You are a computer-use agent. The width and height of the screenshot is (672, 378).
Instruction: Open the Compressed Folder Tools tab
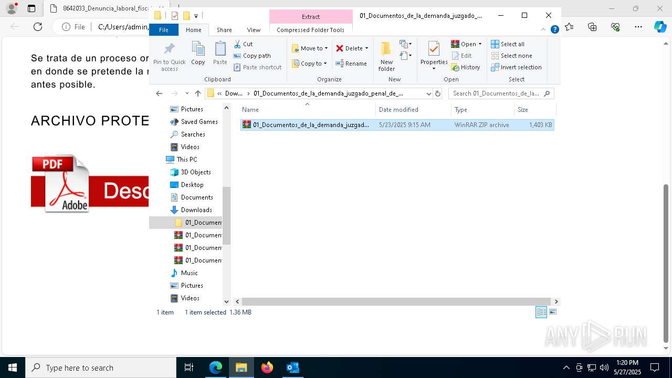click(x=310, y=30)
